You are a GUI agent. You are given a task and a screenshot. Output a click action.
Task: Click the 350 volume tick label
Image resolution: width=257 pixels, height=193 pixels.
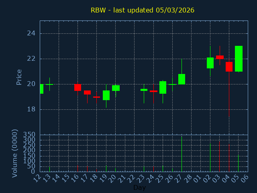(x=29, y=135)
